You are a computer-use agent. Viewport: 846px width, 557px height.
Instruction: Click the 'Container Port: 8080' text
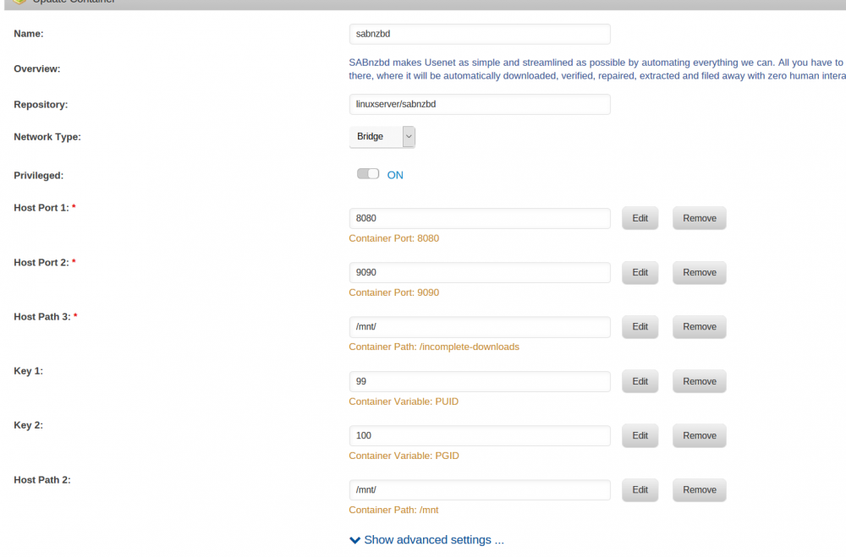394,238
